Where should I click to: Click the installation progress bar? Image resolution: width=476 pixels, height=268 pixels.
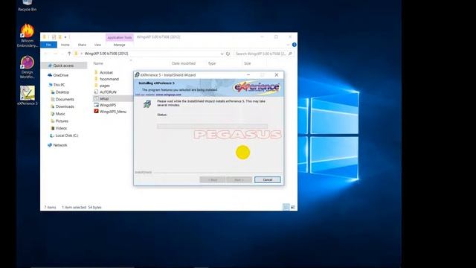pos(212,126)
